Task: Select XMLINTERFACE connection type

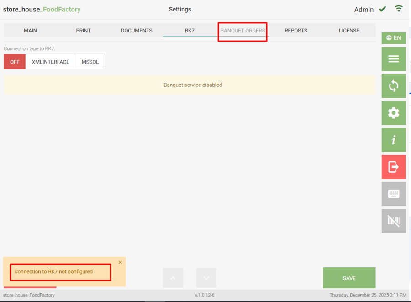Action: pyautogui.click(x=50, y=62)
